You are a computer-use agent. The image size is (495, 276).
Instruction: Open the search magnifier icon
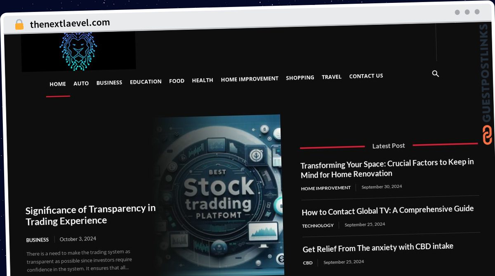point(435,74)
